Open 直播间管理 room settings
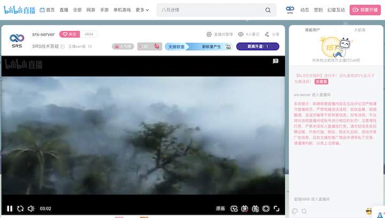 click(x=219, y=34)
